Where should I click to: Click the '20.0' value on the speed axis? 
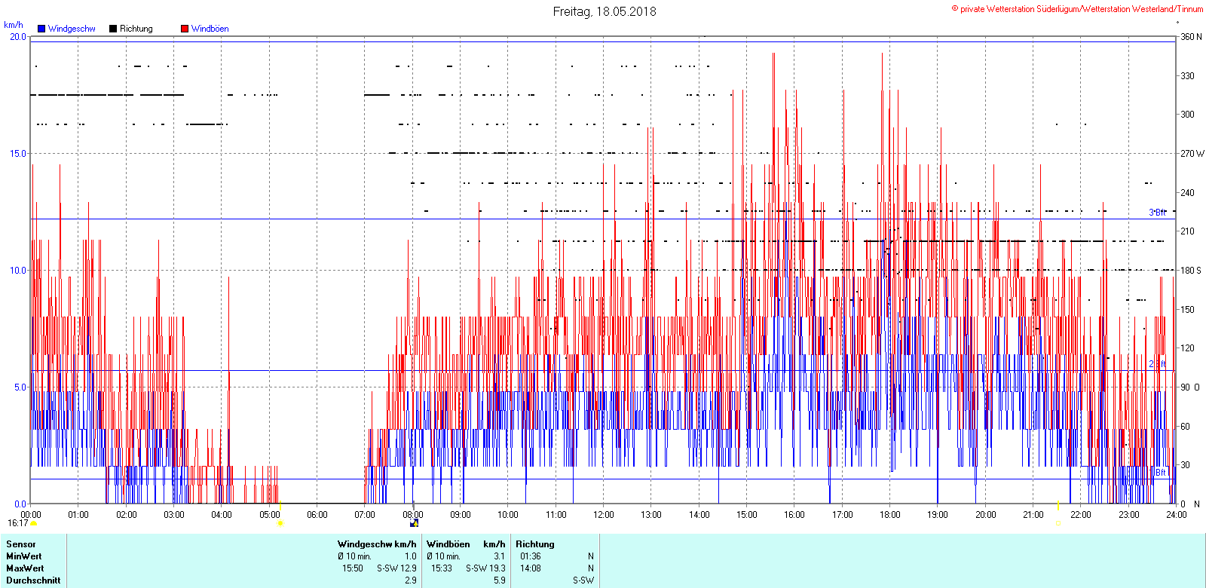point(17,37)
